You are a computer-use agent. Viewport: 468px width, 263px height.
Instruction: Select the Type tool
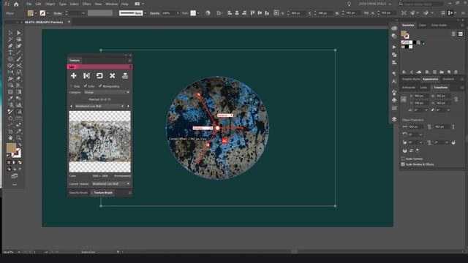(x=10, y=53)
